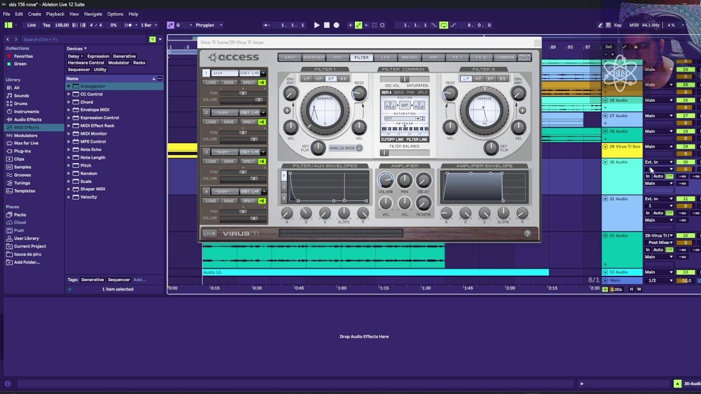Toggle the computer MIDI keyboard icon
Screen dimensions: 701x394
pos(610,25)
